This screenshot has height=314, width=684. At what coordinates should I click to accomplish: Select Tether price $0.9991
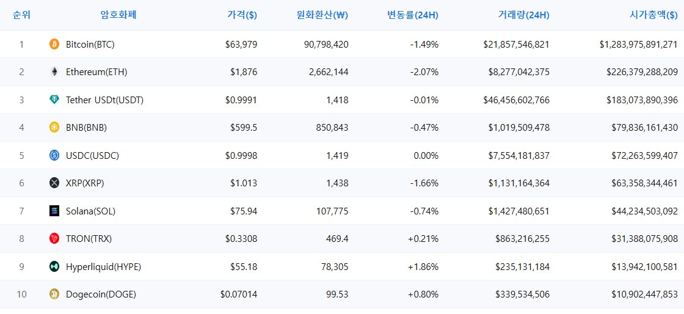click(x=241, y=100)
